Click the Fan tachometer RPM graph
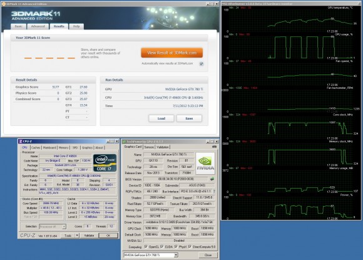363x260 pixels. tap(290, 100)
